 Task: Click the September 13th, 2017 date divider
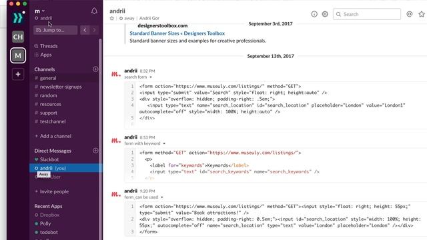click(x=270, y=56)
